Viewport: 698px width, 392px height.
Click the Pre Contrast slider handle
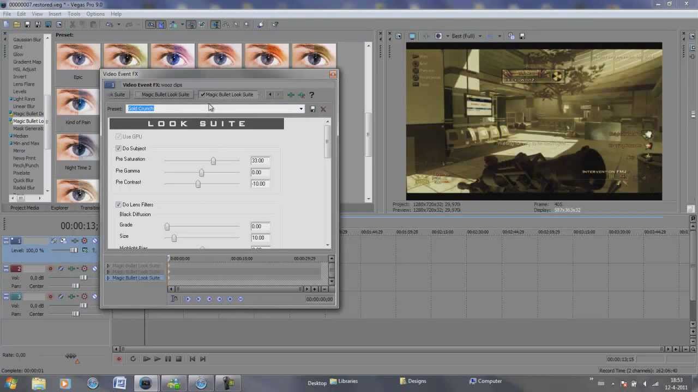pos(198,184)
